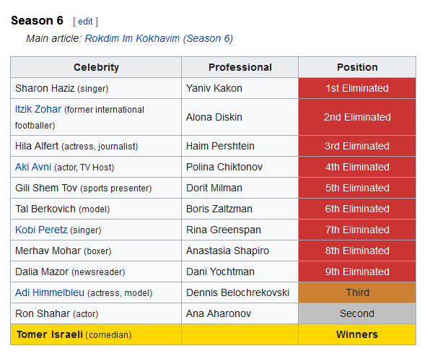This screenshot has height=356, width=430.
Task: Open the Adi Himmelbleu article link
Action: [50, 292]
